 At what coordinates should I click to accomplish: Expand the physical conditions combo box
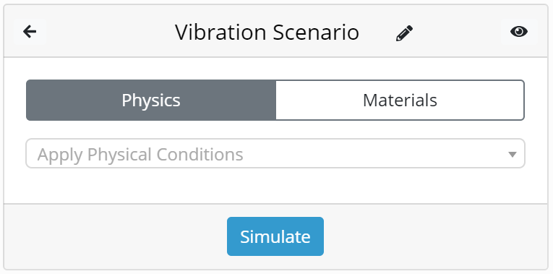[x=275, y=153]
